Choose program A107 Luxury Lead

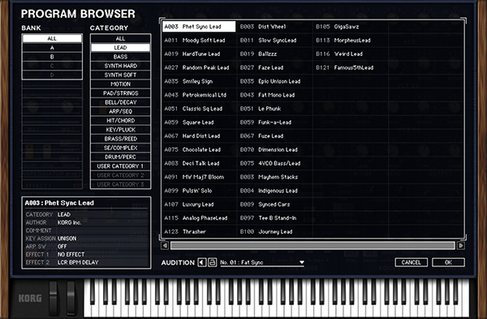[199, 205]
